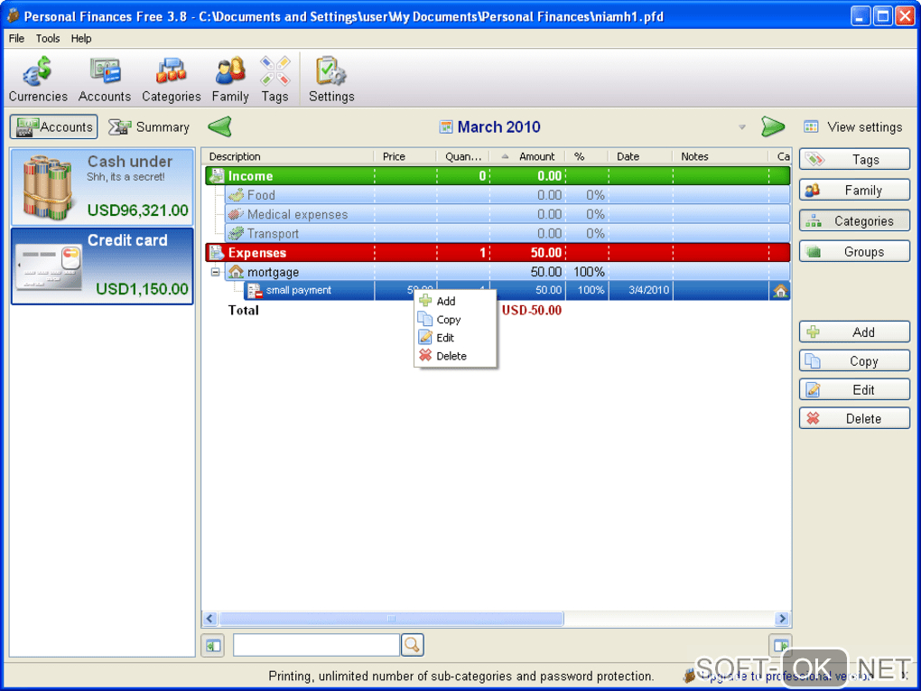This screenshot has height=691, width=921.
Task: Click upgrade icon in status bar
Action: tap(689, 677)
